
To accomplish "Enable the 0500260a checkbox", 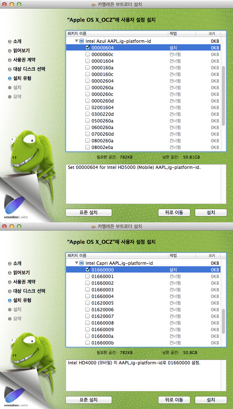I will tap(87, 121).
